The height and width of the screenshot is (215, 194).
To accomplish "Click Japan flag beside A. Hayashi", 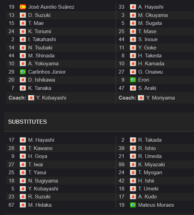I will [x=133, y=7].
